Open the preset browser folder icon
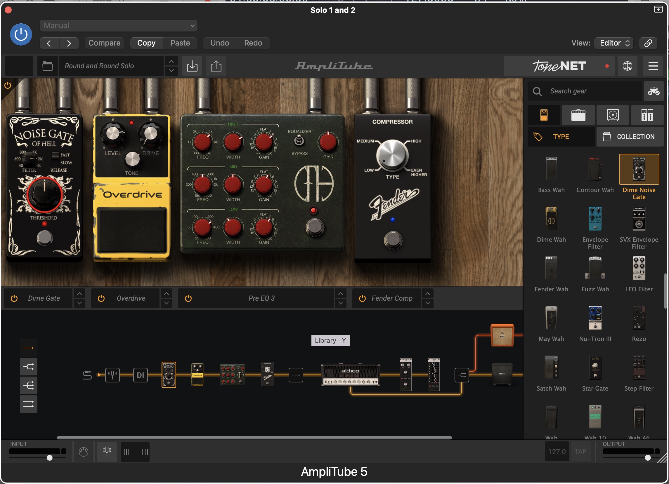 point(48,66)
